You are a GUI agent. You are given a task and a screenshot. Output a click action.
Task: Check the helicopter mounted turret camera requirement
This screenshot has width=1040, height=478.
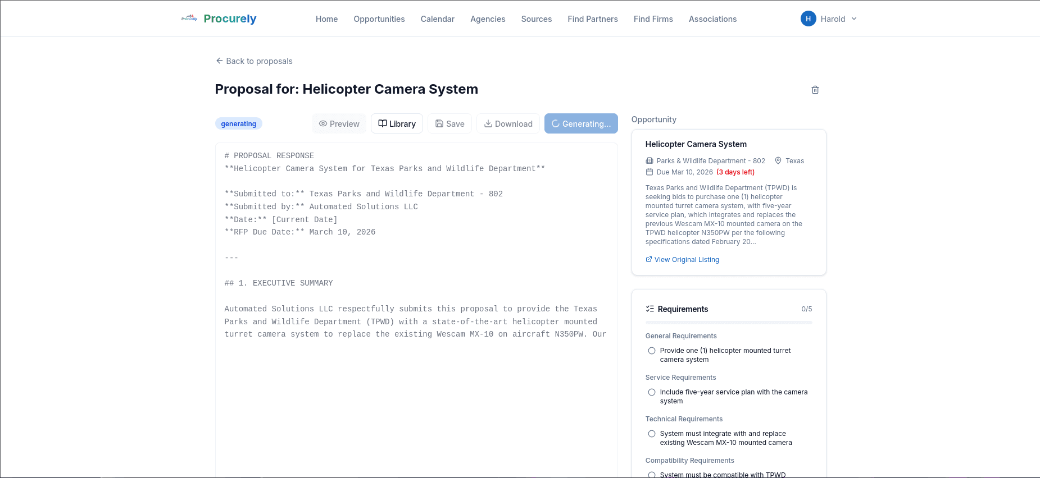pyautogui.click(x=652, y=351)
